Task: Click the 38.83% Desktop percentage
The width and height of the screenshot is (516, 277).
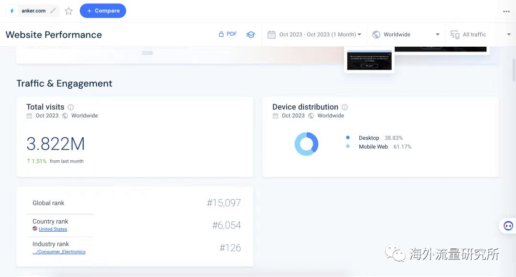Action: coord(394,138)
